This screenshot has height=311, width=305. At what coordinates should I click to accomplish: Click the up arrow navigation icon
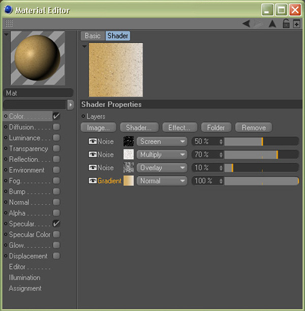[272, 23]
